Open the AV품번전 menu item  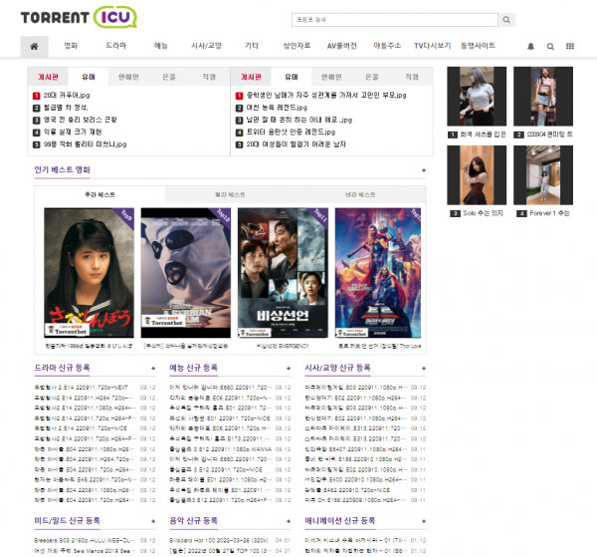coord(341,46)
